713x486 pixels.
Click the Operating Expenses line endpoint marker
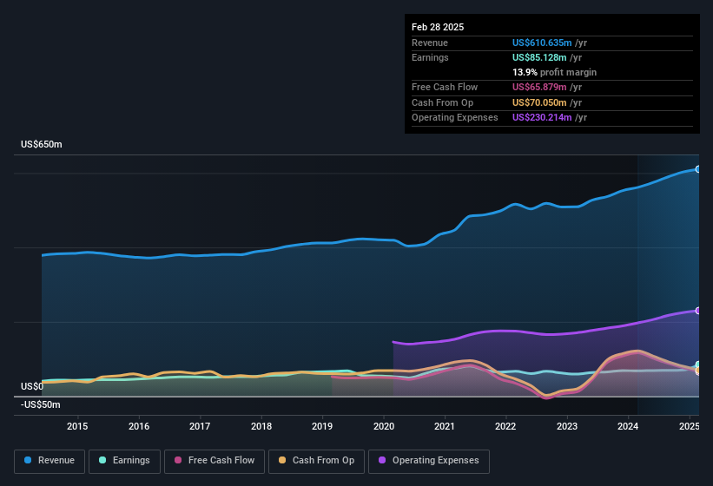698,311
